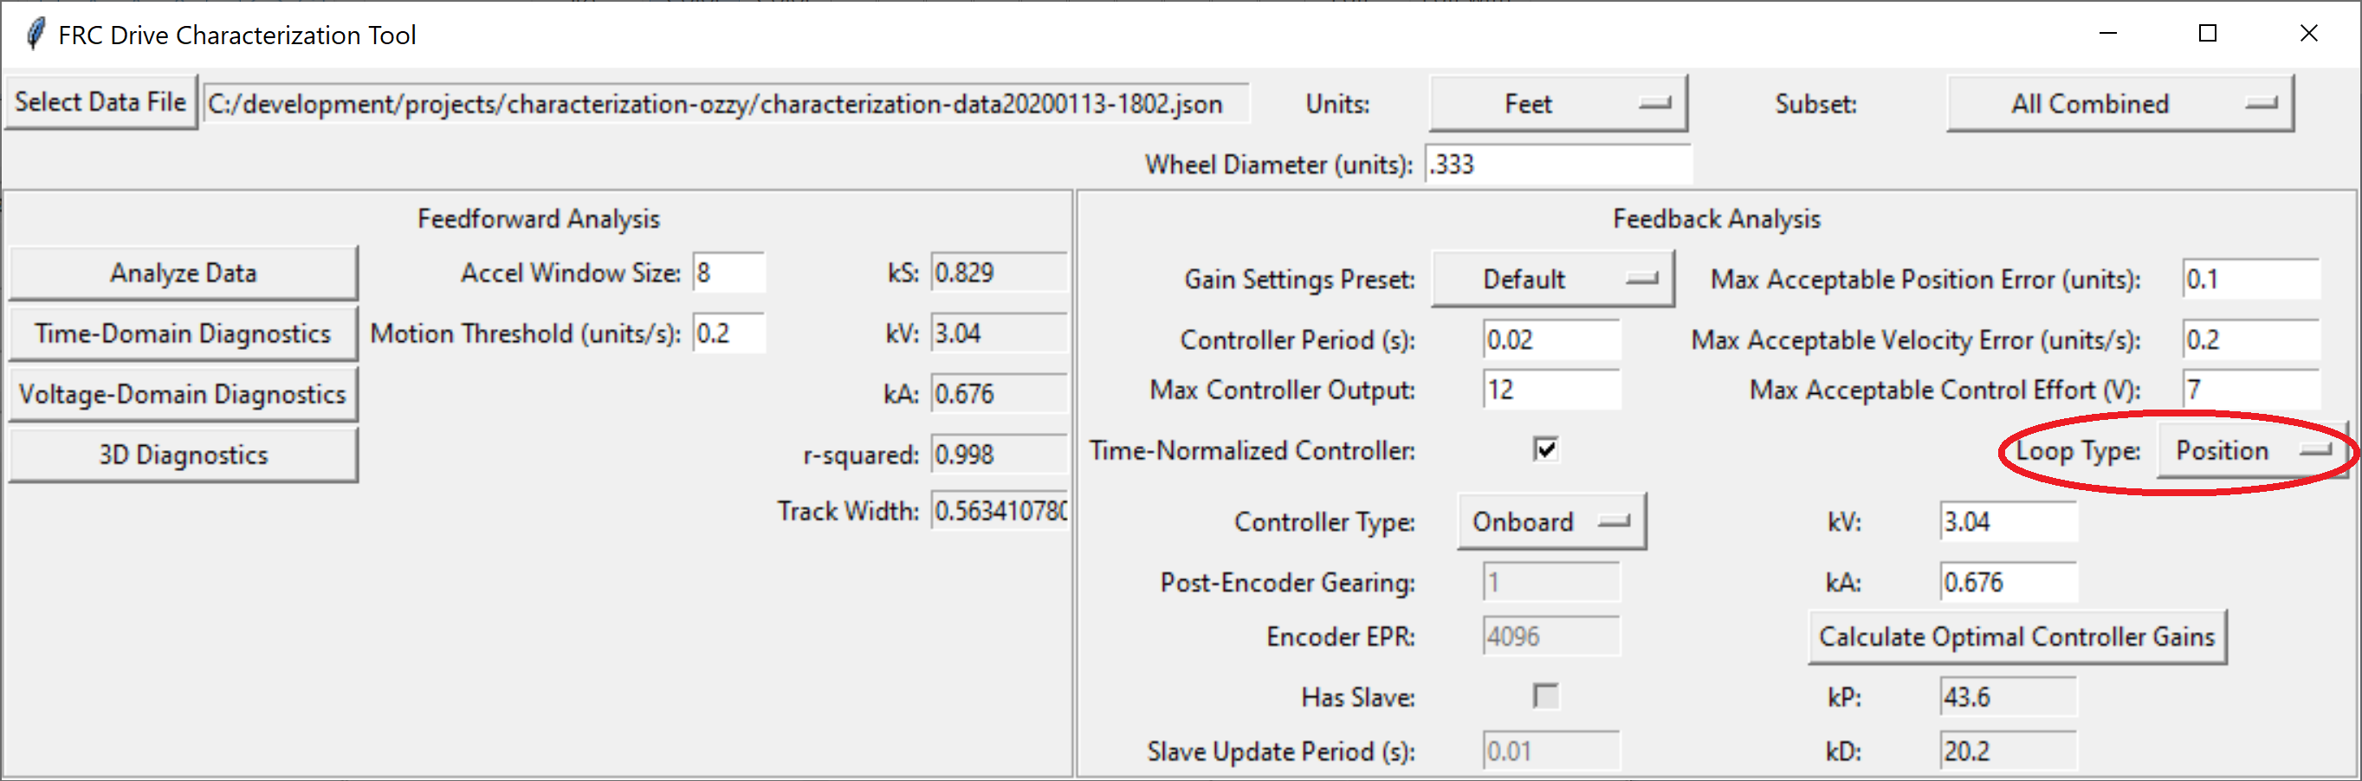Click Calculate Optimal Controller Gains
Image resolution: width=2362 pixels, height=781 pixels.
(x=2017, y=636)
